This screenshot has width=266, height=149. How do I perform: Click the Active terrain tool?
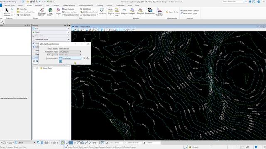58,12
